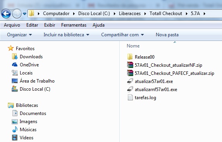This screenshot has width=222, height=142.
Task: Expand the arrow before Computador in path
Action: coord(39,14)
